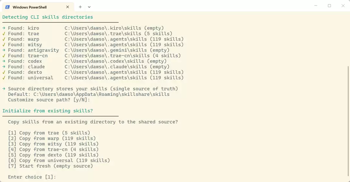Click option [1] Copy from trae
The image size is (350, 182).
point(49,133)
